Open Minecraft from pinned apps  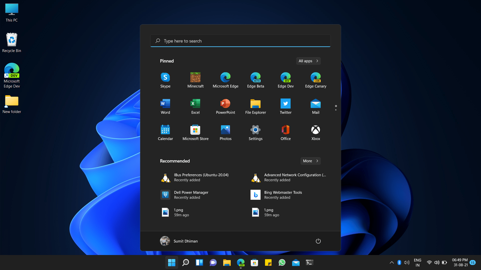[x=195, y=80]
